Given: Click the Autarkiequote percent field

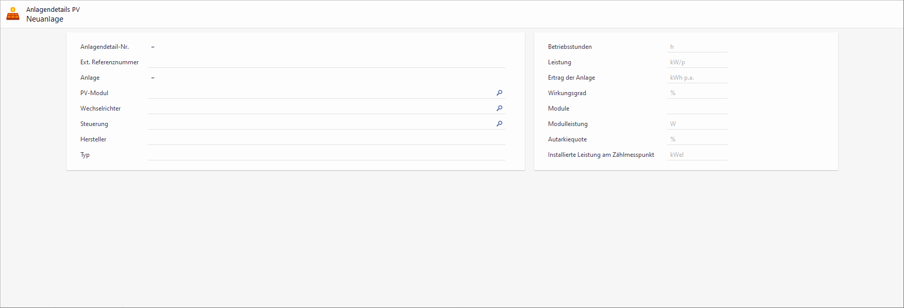Looking at the screenshot, I should [697, 139].
